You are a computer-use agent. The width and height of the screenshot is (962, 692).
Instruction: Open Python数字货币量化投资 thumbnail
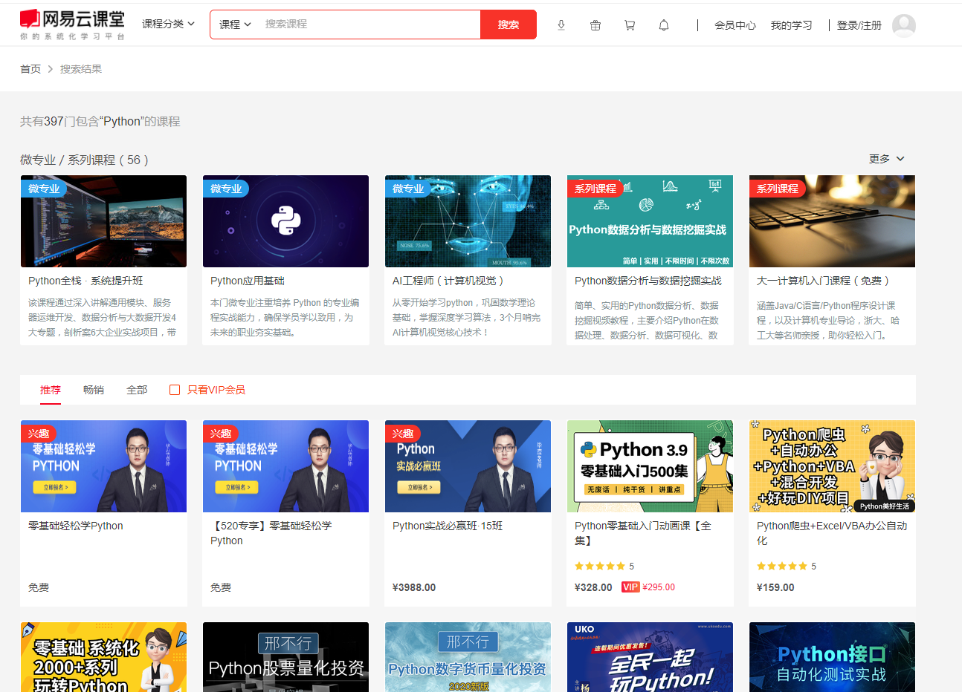[x=468, y=657]
